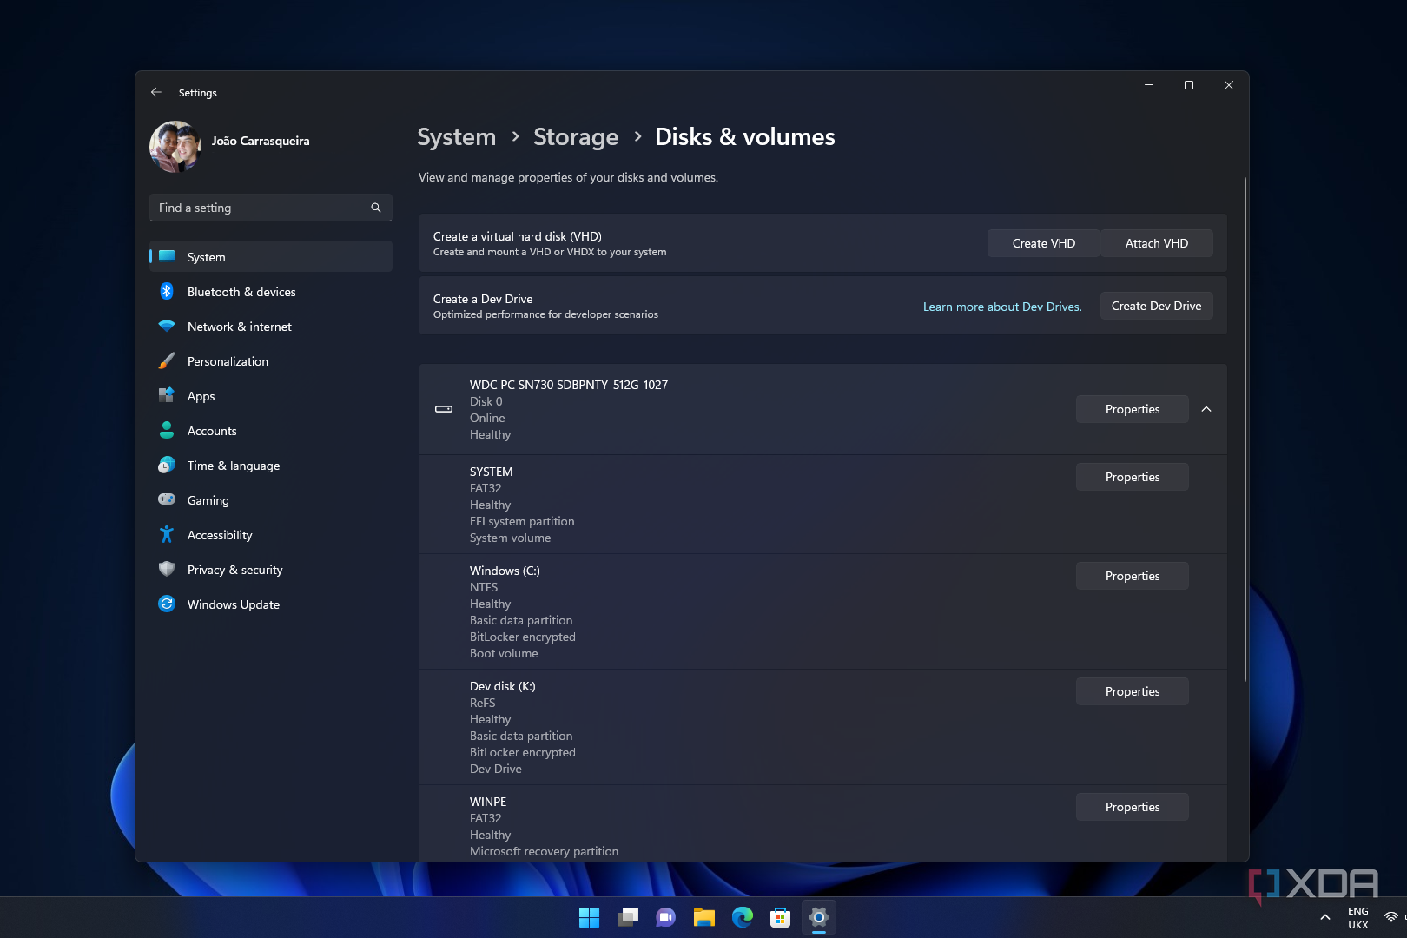Image resolution: width=1407 pixels, height=938 pixels.
Task: Open Privacy & security settings
Action: click(x=234, y=570)
